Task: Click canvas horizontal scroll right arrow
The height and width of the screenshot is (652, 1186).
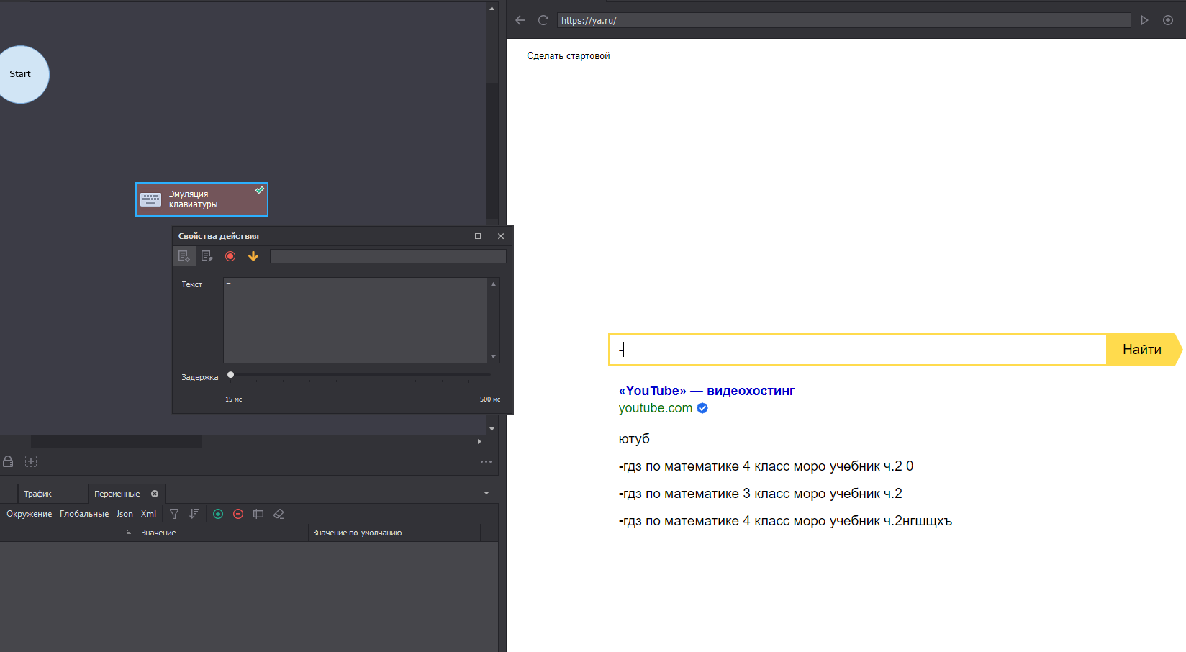Action: 479,441
